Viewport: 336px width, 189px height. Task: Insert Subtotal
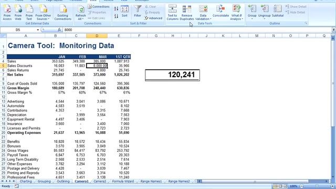[x=278, y=11]
